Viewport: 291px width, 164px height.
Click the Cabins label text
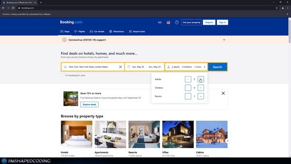click(x=200, y=152)
